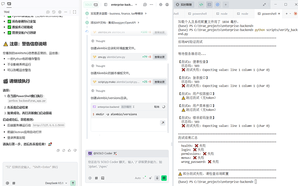Click the @ mention icon in TRAE input
This screenshot has width=298, height=186.
coord(7,183)
